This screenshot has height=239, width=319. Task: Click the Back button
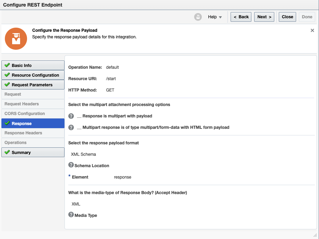click(241, 17)
